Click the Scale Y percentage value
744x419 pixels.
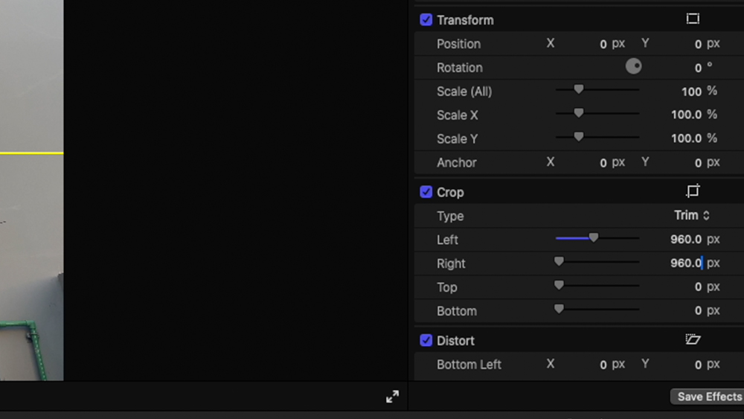[x=686, y=138]
